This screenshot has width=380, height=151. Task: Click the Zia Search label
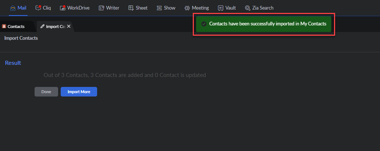[x=263, y=8]
